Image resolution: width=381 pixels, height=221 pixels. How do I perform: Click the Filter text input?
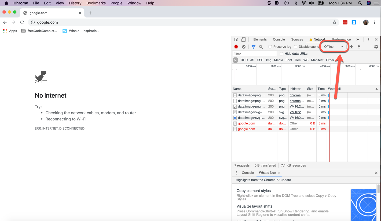[254, 54]
